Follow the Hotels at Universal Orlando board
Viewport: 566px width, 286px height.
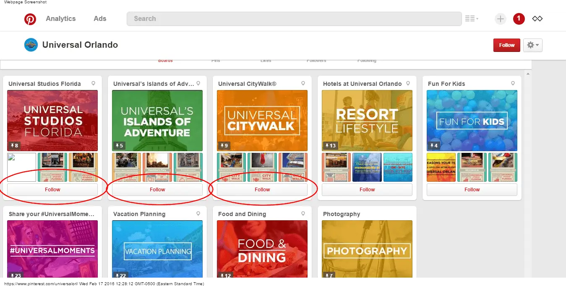[x=367, y=190]
